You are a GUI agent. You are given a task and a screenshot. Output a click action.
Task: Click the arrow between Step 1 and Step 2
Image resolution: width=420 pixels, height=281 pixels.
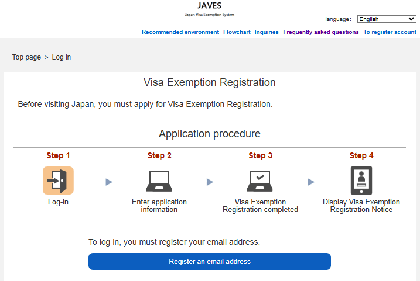coord(109,182)
